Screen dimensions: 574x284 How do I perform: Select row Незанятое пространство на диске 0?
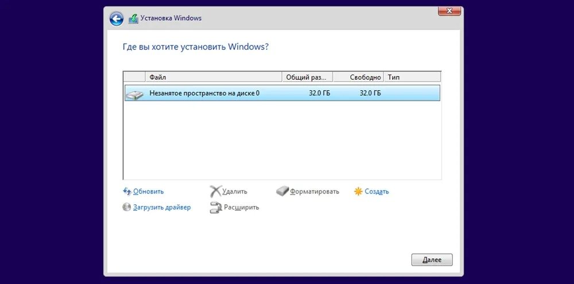coord(282,93)
